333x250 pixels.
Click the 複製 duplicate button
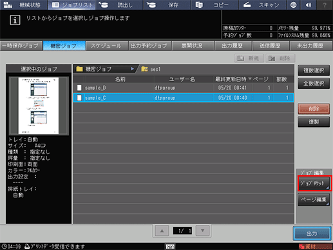pos(314,122)
